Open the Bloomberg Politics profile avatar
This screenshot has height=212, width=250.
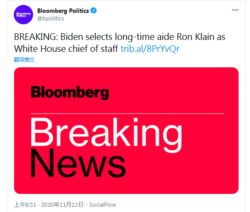(x=23, y=15)
